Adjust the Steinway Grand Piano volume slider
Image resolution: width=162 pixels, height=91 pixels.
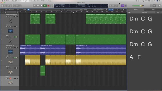(16, 16)
